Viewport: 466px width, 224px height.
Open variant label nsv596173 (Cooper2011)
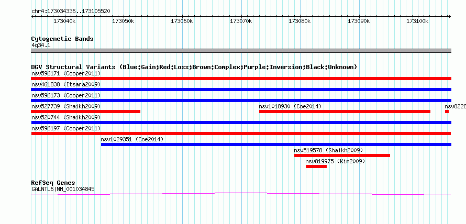(66, 95)
